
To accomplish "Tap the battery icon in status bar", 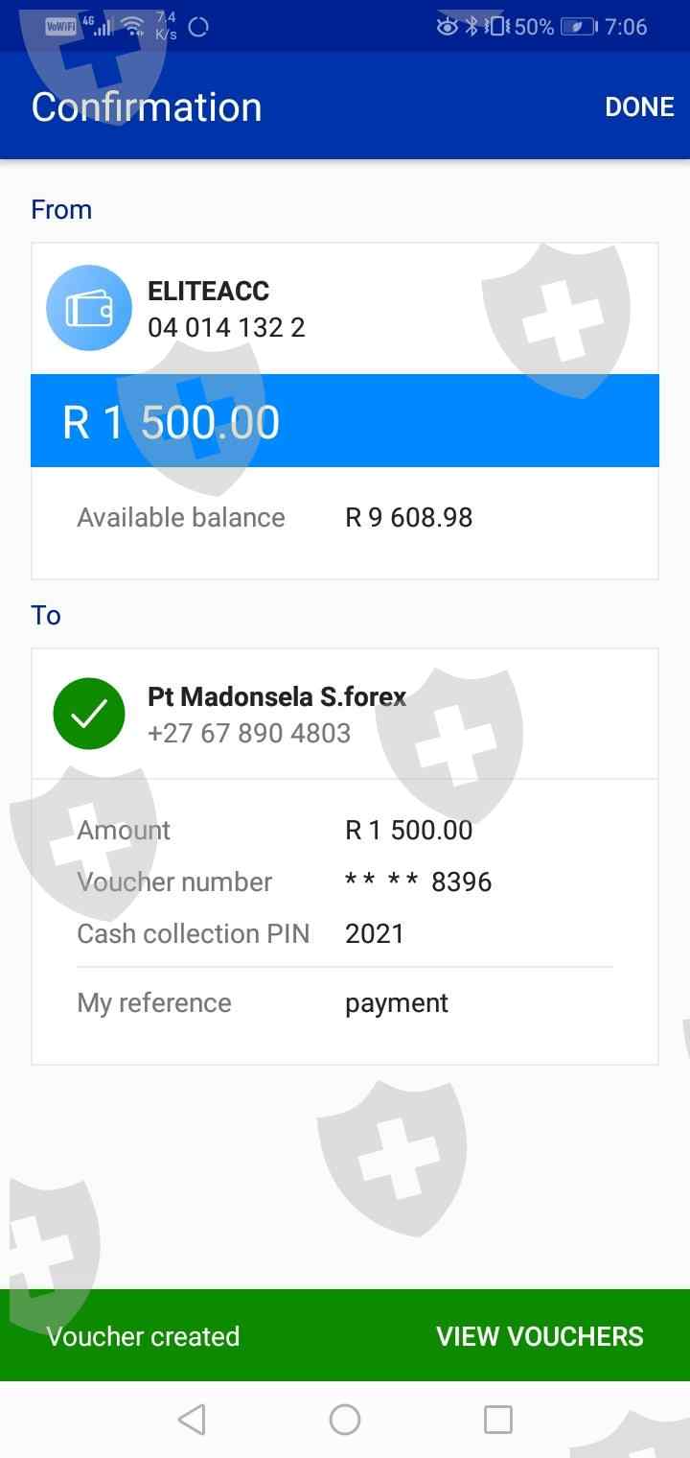I will (x=578, y=27).
